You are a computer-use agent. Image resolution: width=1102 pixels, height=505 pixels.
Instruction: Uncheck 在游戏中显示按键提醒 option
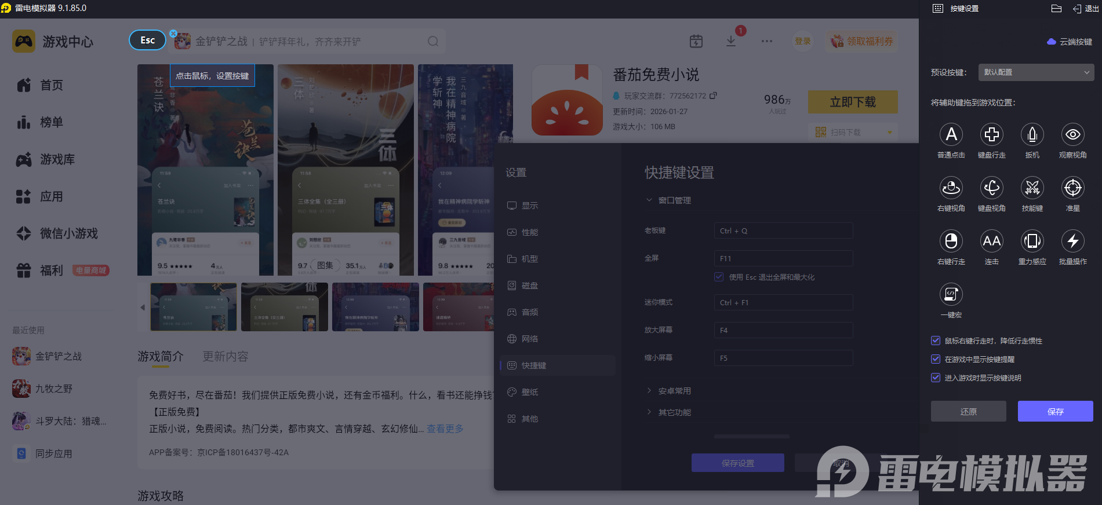(x=936, y=359)
